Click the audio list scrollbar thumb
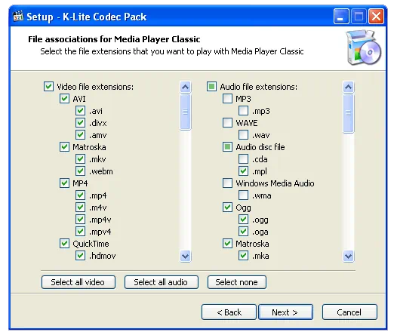The width and height of the screenshot is (394, 335). tap(349, 113)
